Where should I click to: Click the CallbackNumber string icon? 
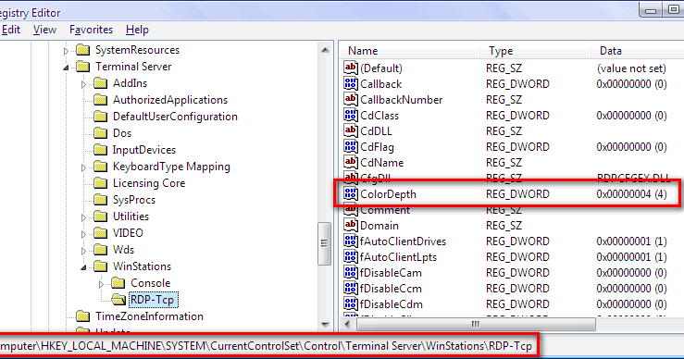[351, 99]
